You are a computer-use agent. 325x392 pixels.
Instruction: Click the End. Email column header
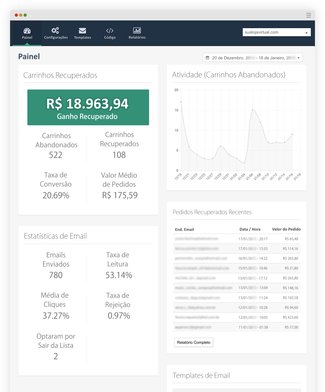185,230
